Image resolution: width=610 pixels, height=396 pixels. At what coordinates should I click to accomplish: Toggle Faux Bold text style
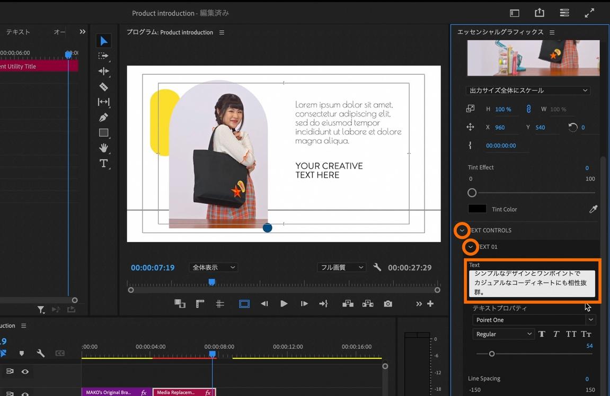click(542, 334)
